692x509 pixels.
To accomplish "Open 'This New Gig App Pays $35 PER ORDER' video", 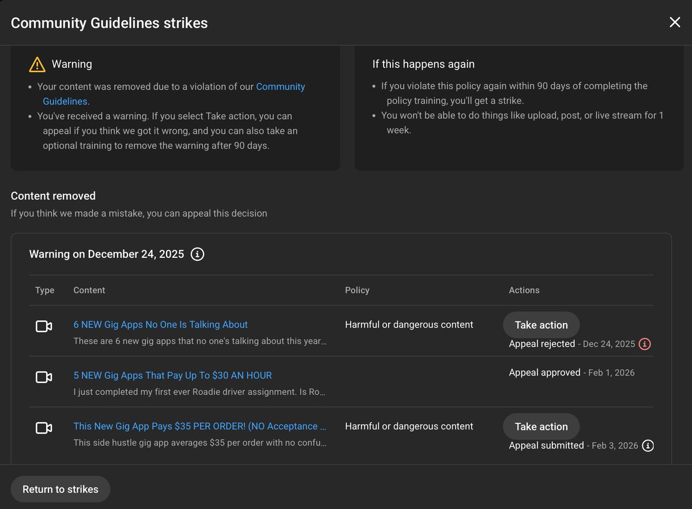I will point(200,426).
